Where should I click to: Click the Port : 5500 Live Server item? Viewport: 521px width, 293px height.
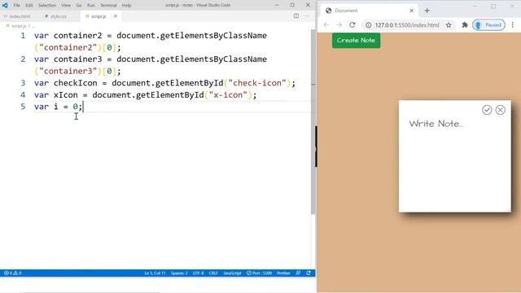(259, 273)
